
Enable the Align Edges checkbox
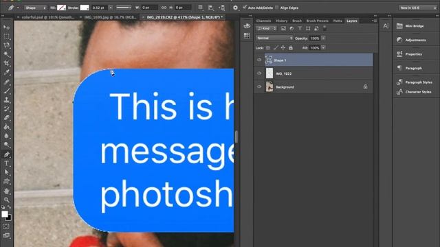[277, 8]
